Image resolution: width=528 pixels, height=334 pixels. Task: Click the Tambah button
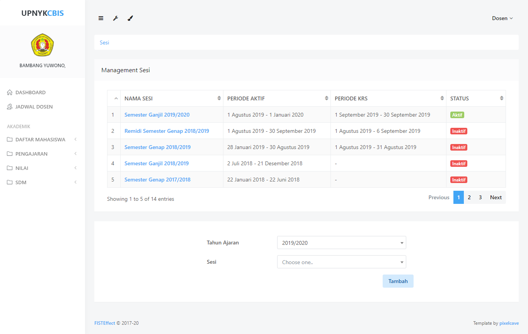(398, 281)
